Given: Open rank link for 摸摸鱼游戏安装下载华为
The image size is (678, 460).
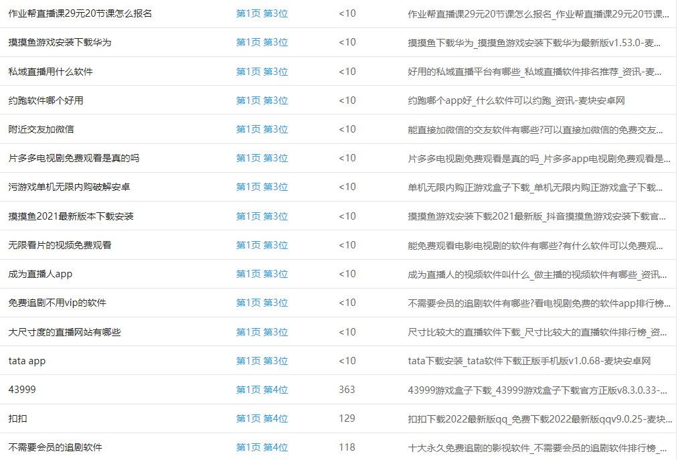Looking at the screenshot, I should point(262,42).
